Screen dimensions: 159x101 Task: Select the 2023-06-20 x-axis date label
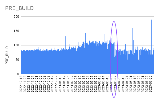151,84
